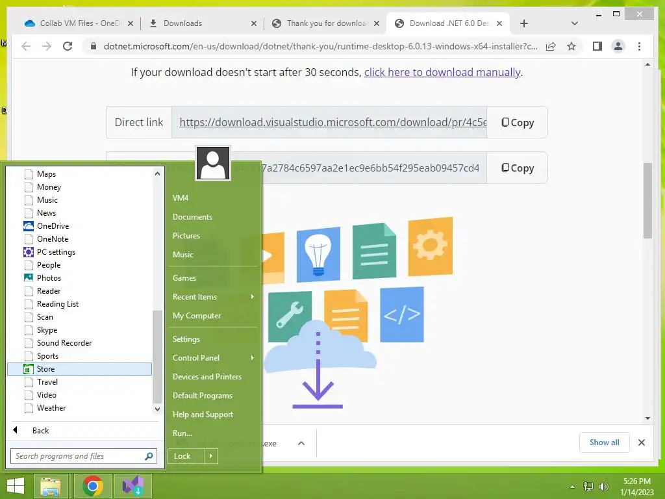
Task: Switch to Collab VM Files OneDrive tab
Action: point(79,23)
